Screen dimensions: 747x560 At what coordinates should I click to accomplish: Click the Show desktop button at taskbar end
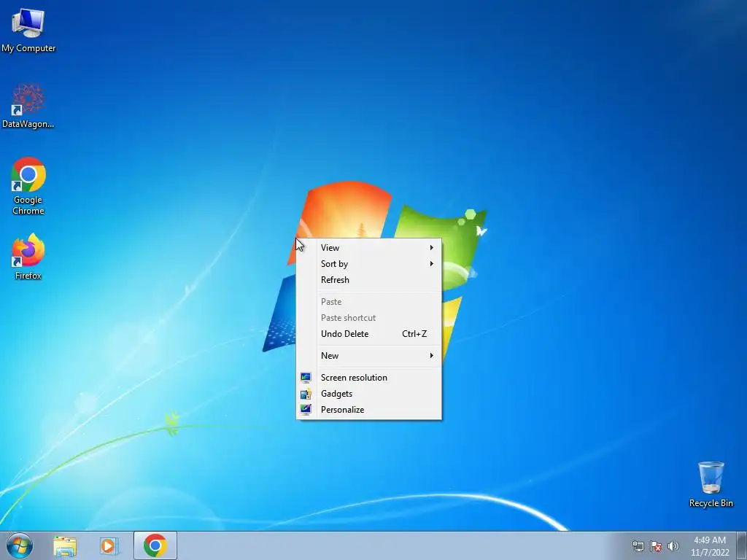click(x=741, y=545)
